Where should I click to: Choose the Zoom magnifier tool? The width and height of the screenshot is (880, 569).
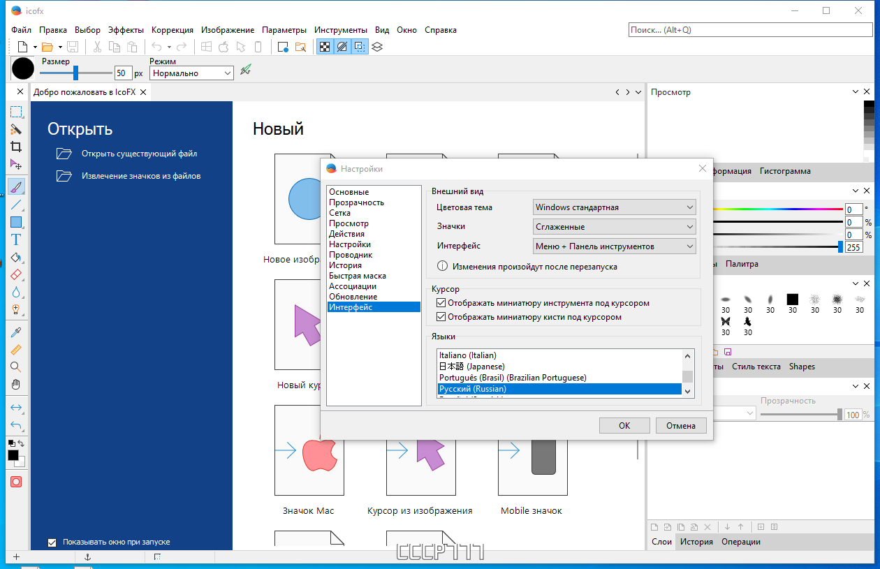[15, 367]
